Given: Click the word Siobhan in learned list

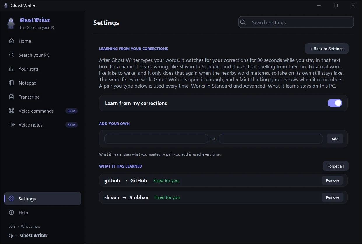Looking at the screenshot, I should (139, 197).
